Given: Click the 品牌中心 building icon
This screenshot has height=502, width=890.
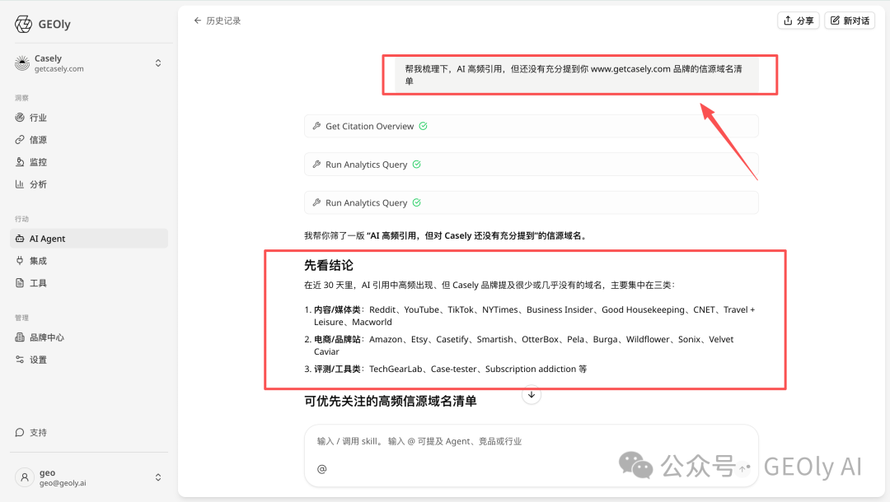Looking at the screenshot, I should (20, 337).
